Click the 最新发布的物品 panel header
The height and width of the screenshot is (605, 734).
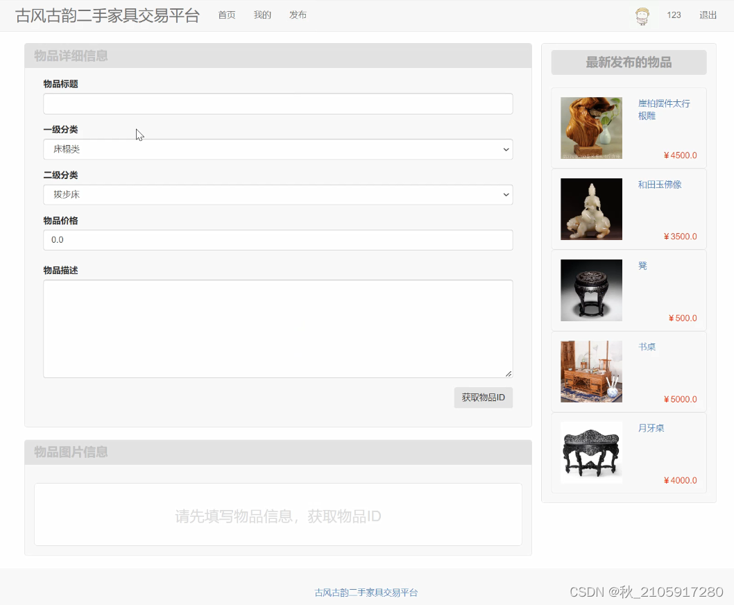[629, 62]
